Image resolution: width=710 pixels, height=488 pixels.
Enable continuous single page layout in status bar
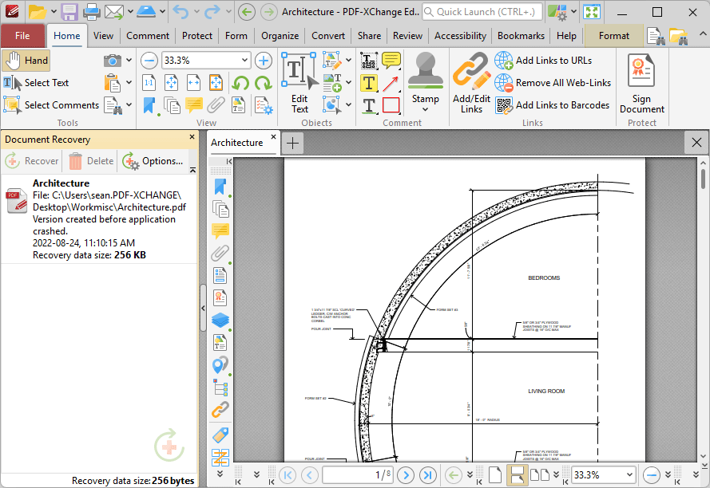click(517, 475)
